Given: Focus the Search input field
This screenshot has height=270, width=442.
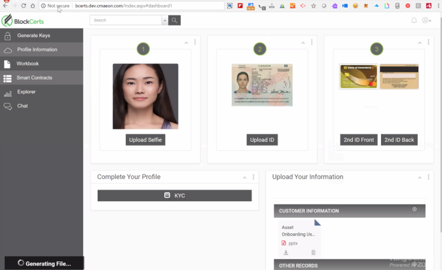Looking at the screenshot, I should coord(126,20).
